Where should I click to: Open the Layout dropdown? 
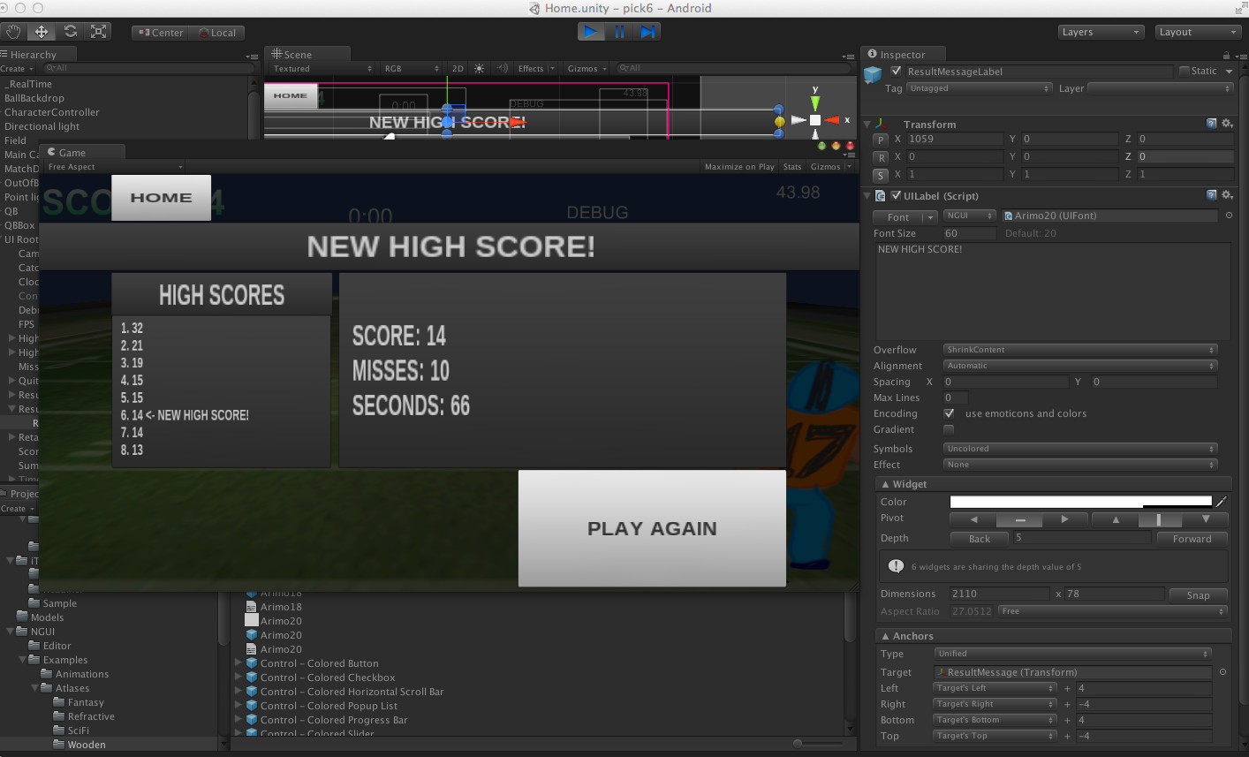pos(1199,32)
